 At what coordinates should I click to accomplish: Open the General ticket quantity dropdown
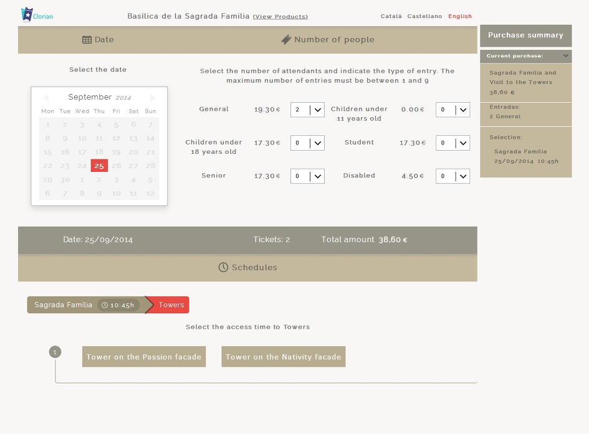click(307, 110)
